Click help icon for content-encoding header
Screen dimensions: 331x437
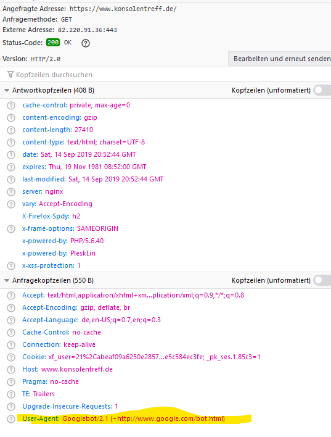point(11,118)
